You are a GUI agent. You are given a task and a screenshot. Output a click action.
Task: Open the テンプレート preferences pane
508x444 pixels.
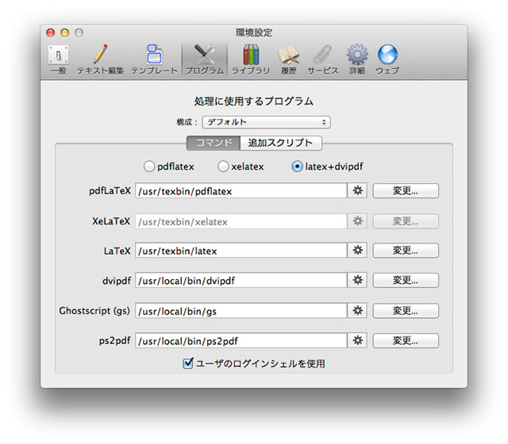(155, 60)
